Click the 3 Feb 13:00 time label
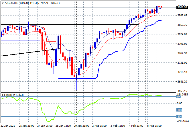 tap(118, 126)
